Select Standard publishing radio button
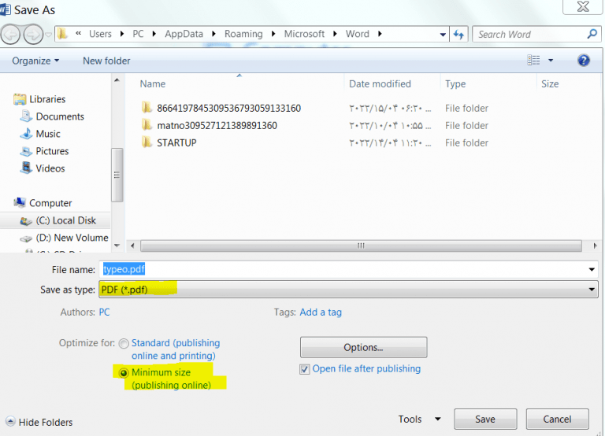 124,343
